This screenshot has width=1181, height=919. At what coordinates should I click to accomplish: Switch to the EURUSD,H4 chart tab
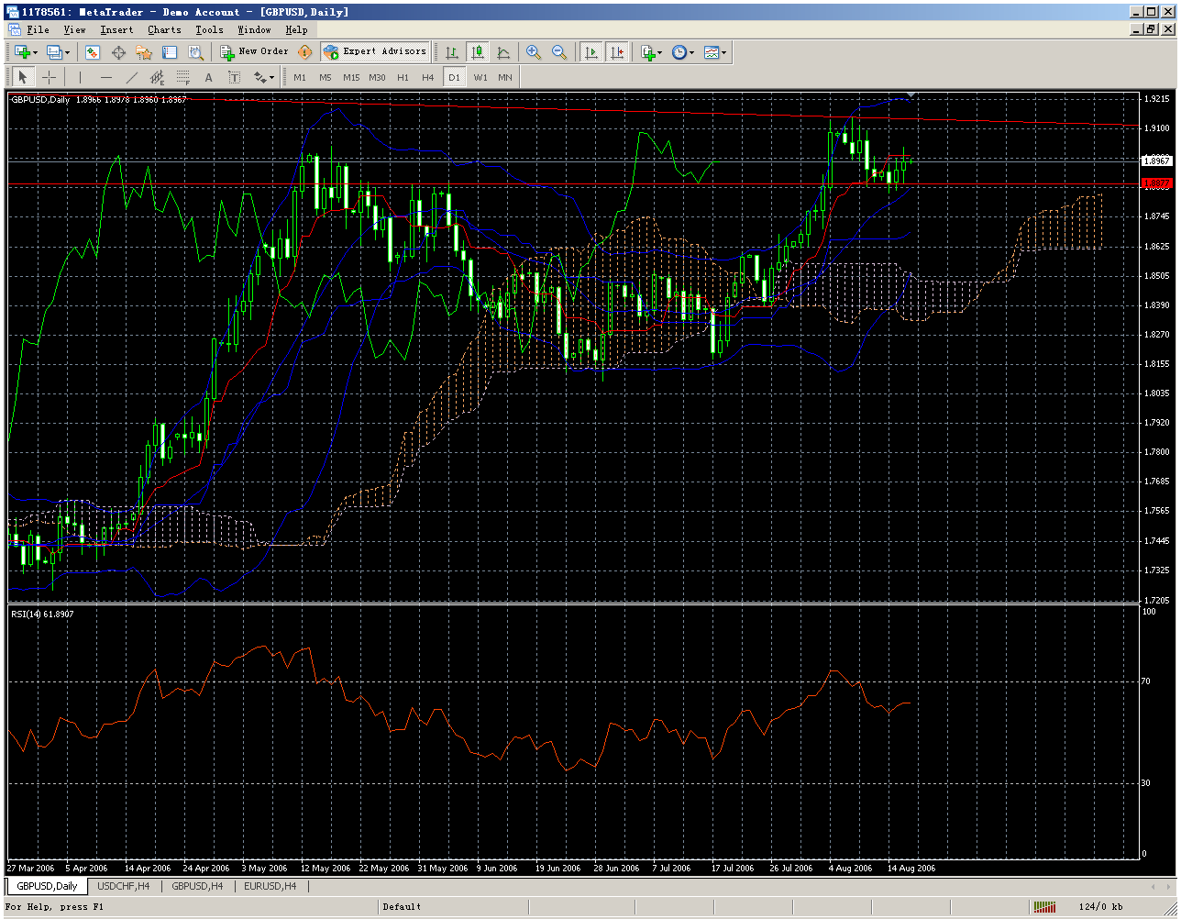(270, 887)
